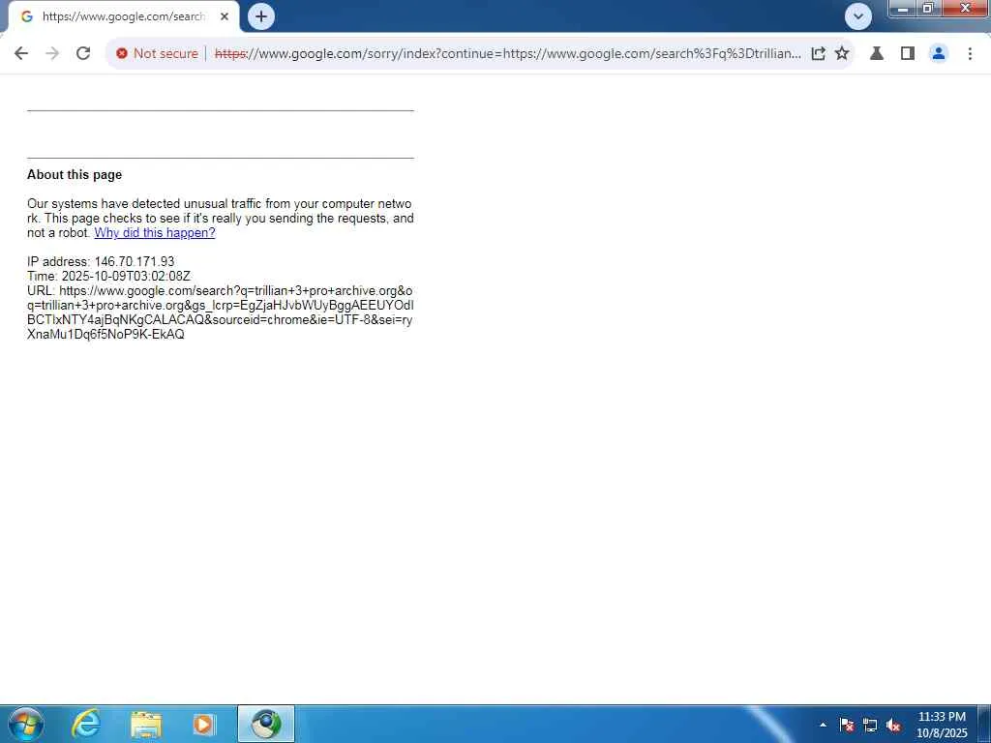Open the network status tray icon
Image resolution: width=991 pixels, height=743 pixels.
pyautogui.click(x=870, y=725)
